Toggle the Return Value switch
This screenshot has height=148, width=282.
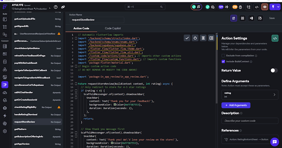pos(274,70)
